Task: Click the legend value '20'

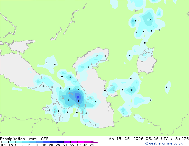Action: [x=51, y=145]
